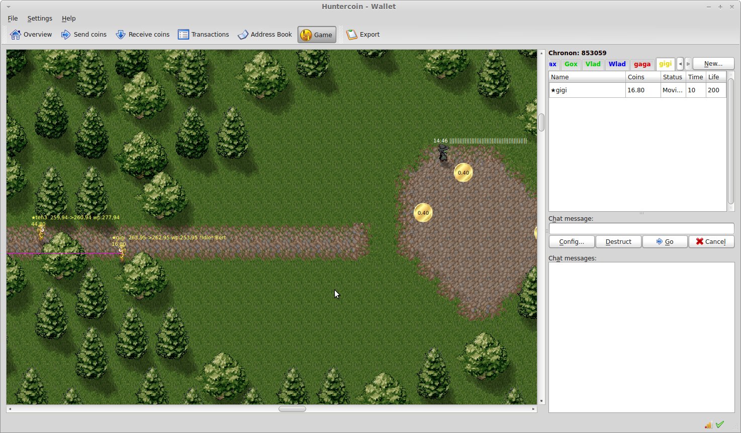The width and height of the screenshot is (741, 433).
Task: Click the Status column header
Action: coord(673,77)
